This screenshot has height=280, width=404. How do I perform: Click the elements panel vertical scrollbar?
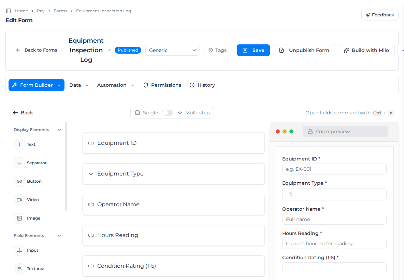(66, 167)
